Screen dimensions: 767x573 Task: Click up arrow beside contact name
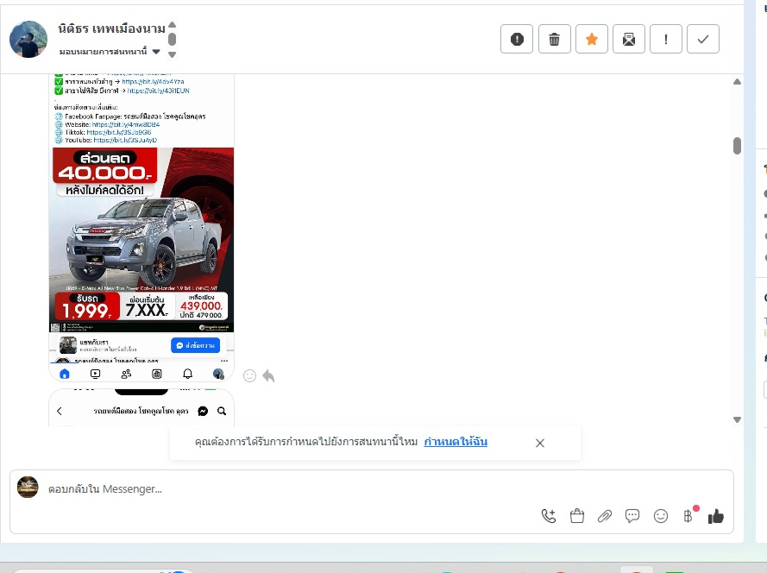173,24
